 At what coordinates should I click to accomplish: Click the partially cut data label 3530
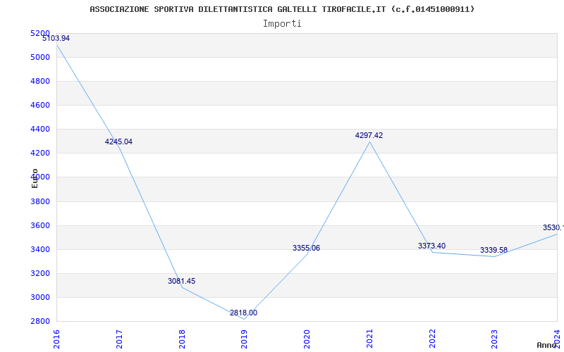[x=553, y=227]
